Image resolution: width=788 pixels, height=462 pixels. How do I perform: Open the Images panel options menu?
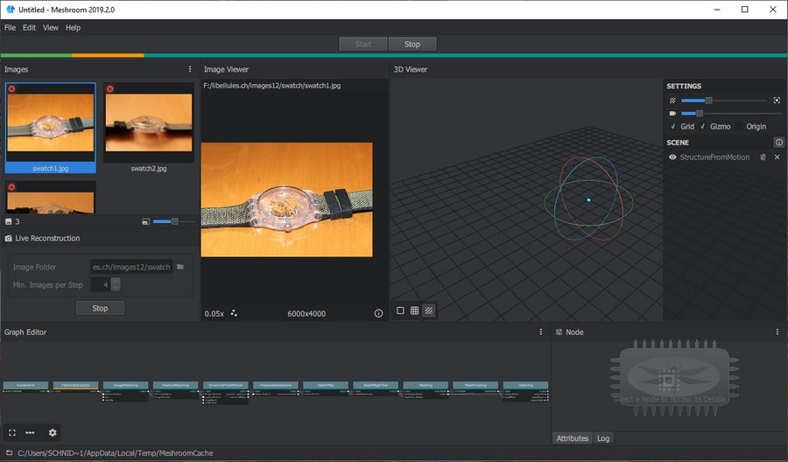click(189, 69)
